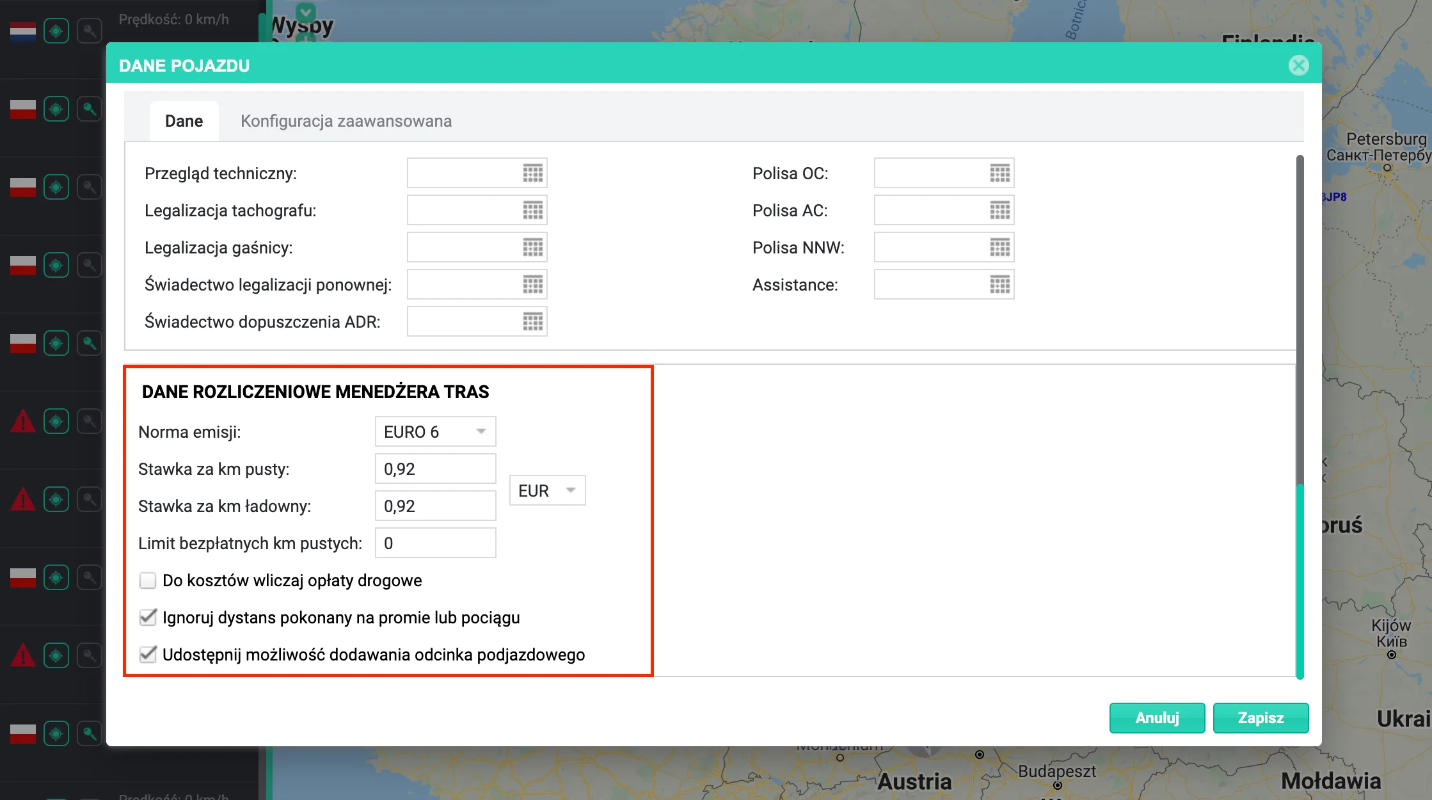Open calendar for Przegląd techniczny date
The width and height of the screenshot is (1432, 800).
pos(532,173)
